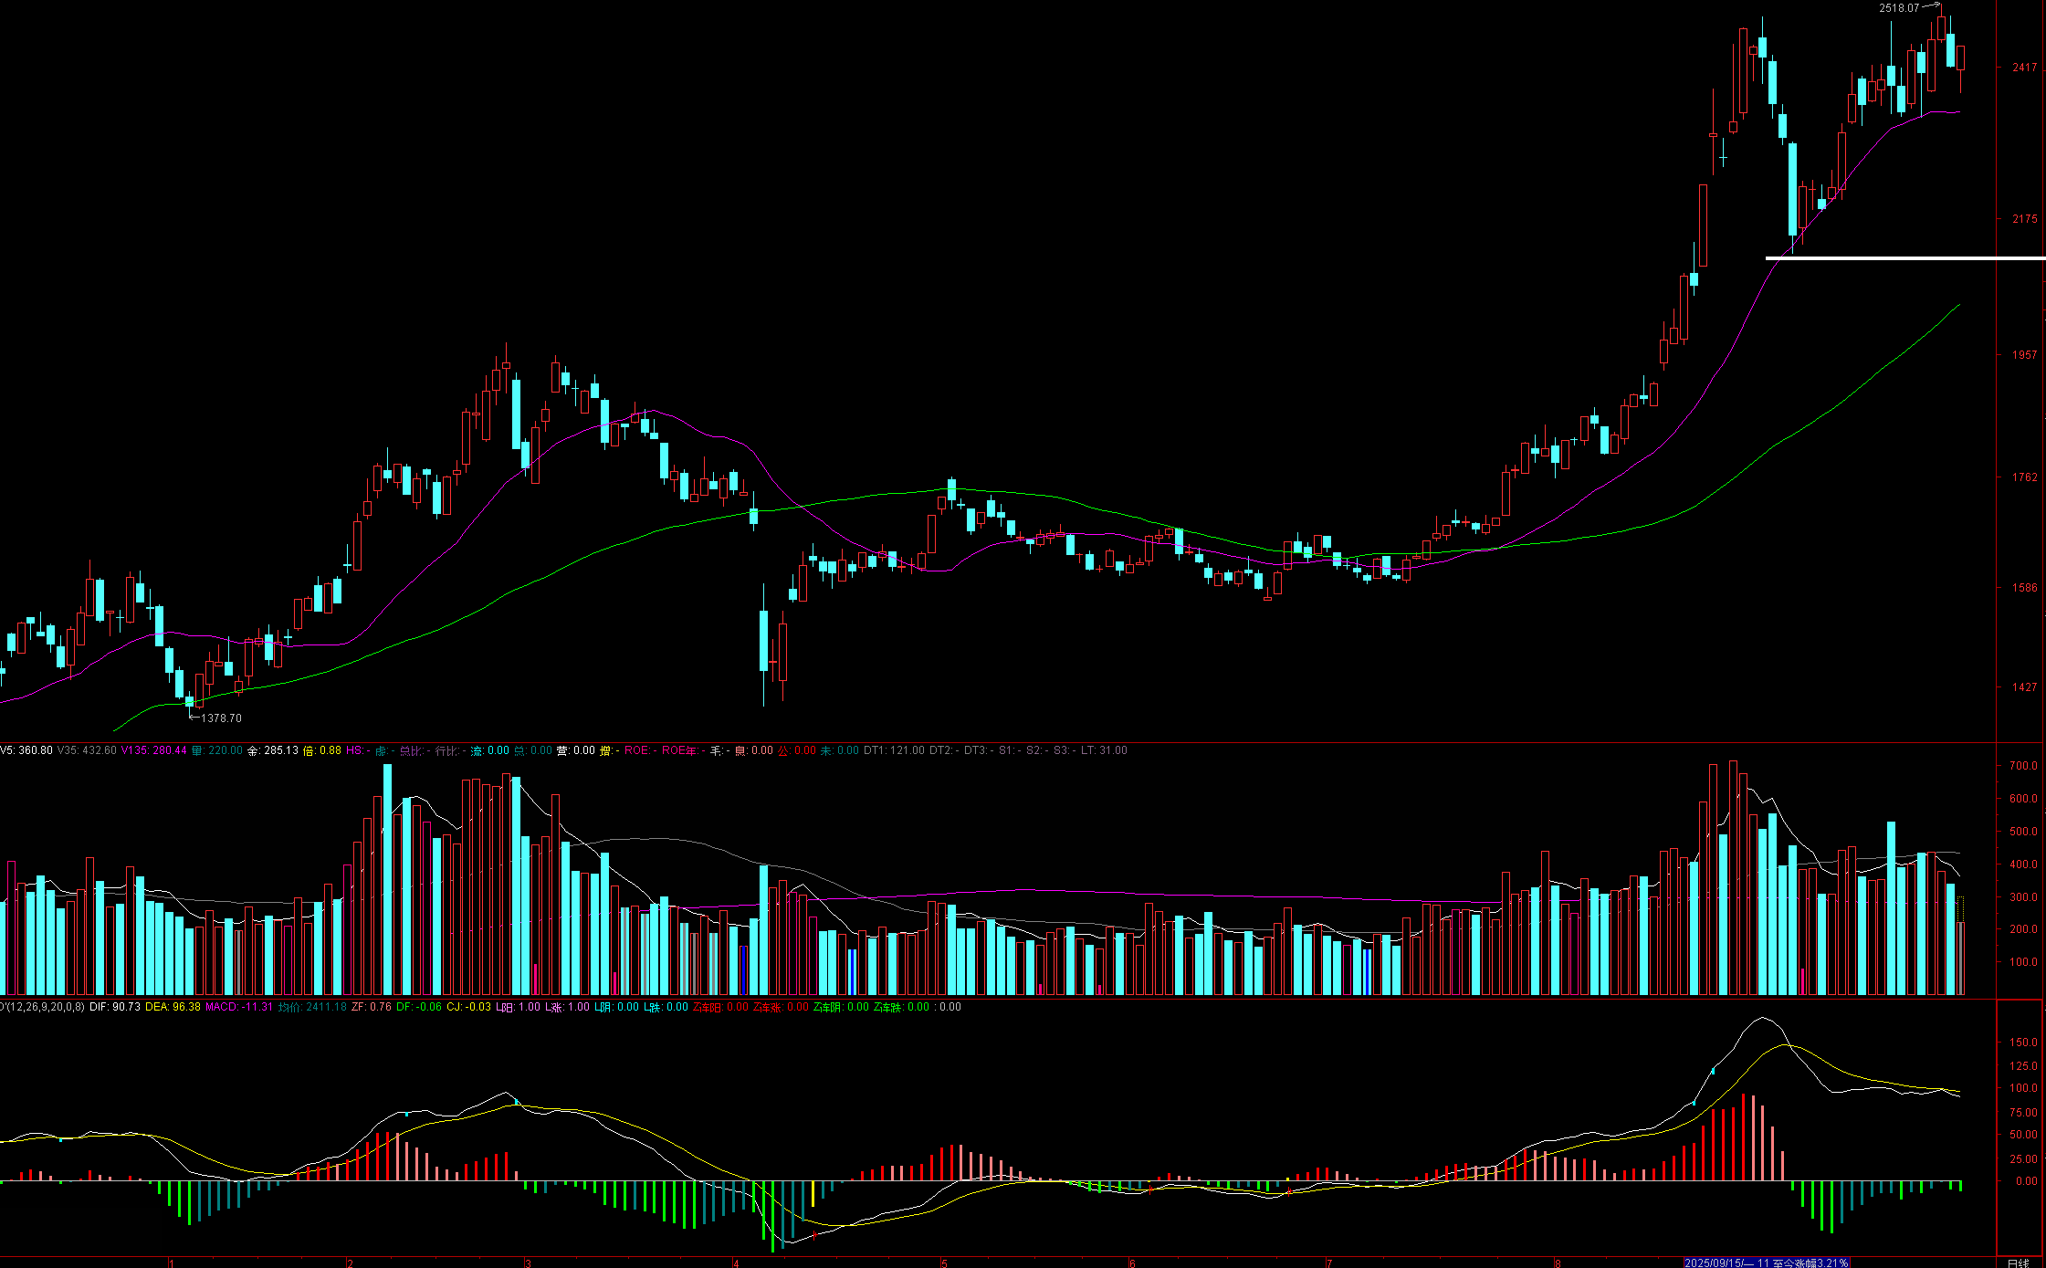Click month marker 1 on the timeline
2046x1268 pixels.
[x=171, y=1263]
